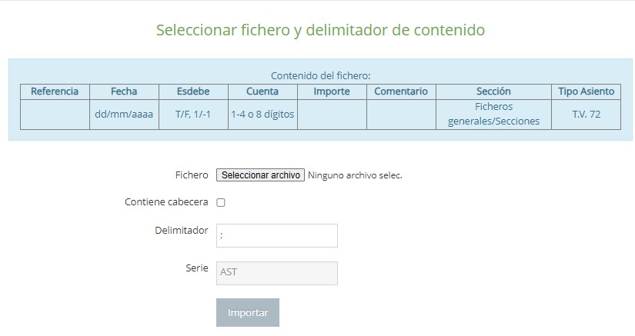This screenshot has height=336, width=635.
Task: Click the Serie field showing AST
Action: [277, 274]
